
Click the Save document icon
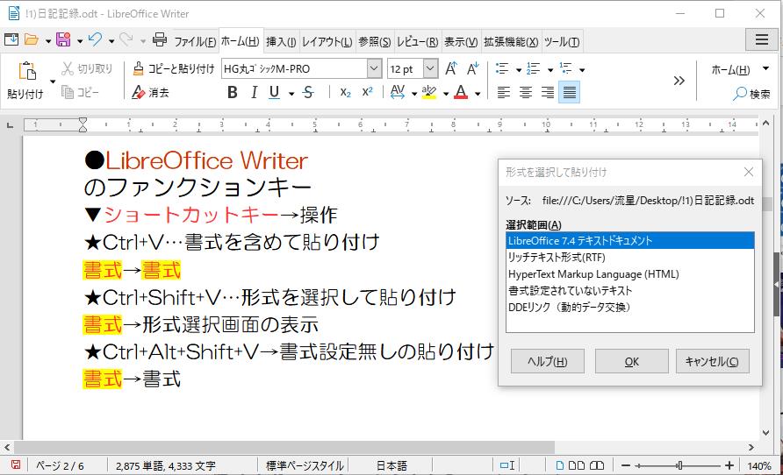63,39
